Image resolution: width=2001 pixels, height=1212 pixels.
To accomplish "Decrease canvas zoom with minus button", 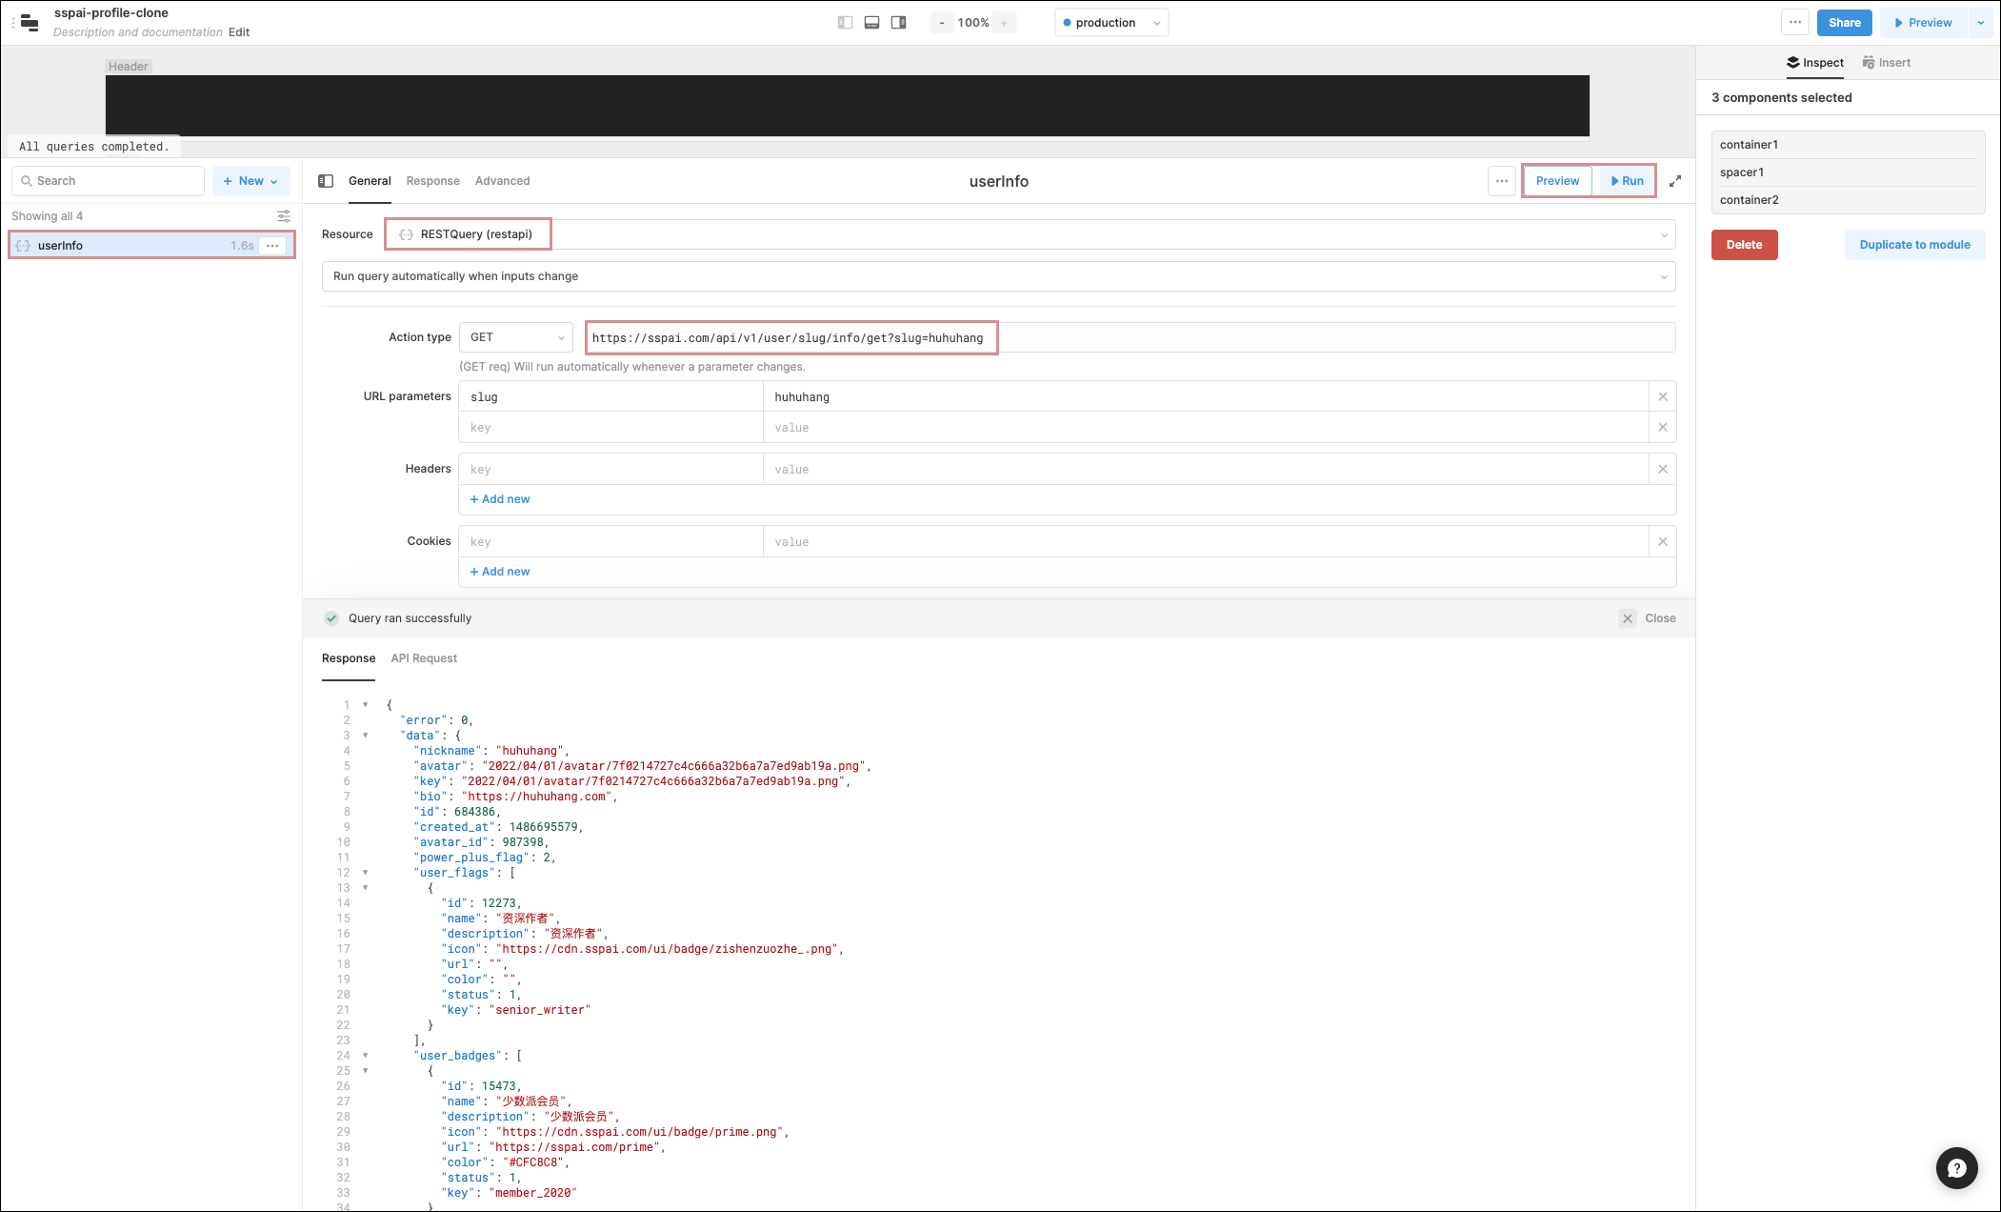I will pyautogui.click(x=942, y=23).
